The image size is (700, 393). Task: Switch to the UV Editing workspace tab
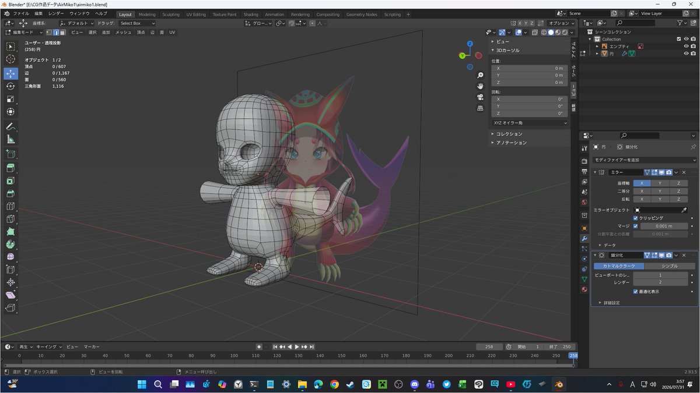196,14
